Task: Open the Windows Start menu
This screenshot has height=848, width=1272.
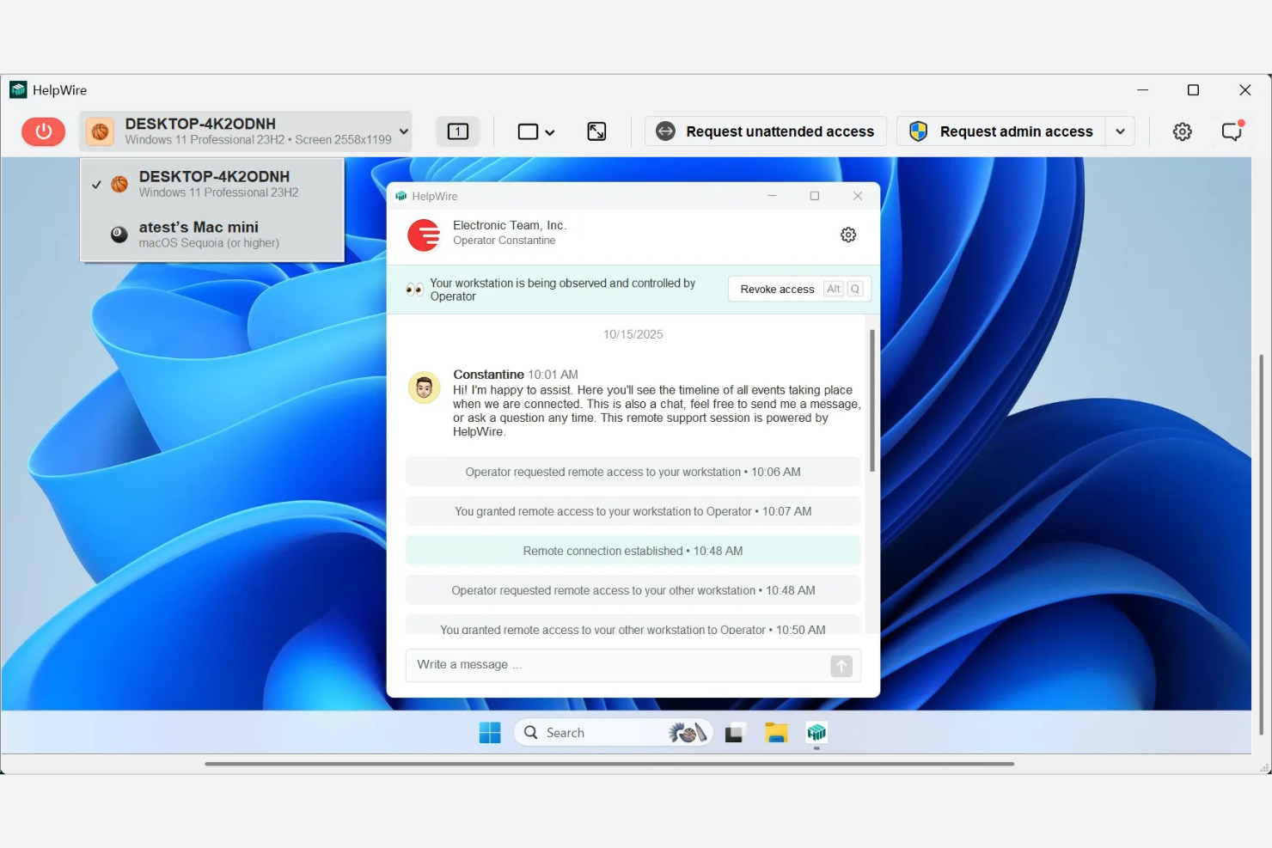Action: click(x=490, y=732)
